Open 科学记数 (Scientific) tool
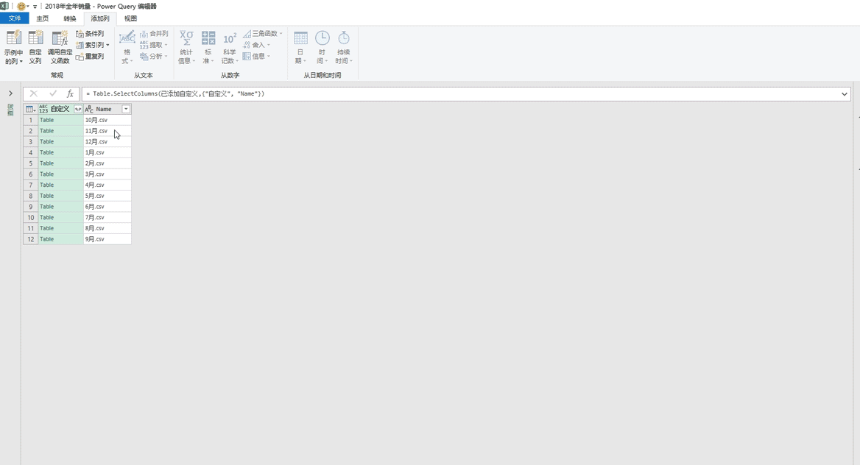Viewport: 860px width, 465px height. (x=229, y=47)
